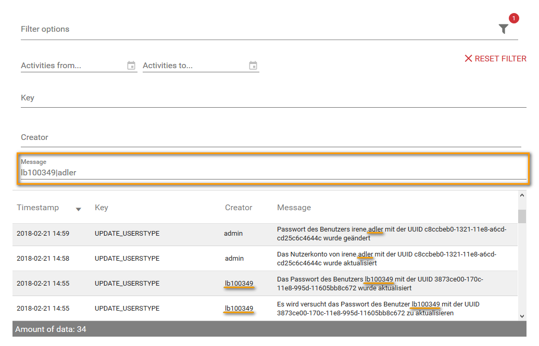Sort by the Key column header
This screenshot has width=539, height=346.
(102, 208)
